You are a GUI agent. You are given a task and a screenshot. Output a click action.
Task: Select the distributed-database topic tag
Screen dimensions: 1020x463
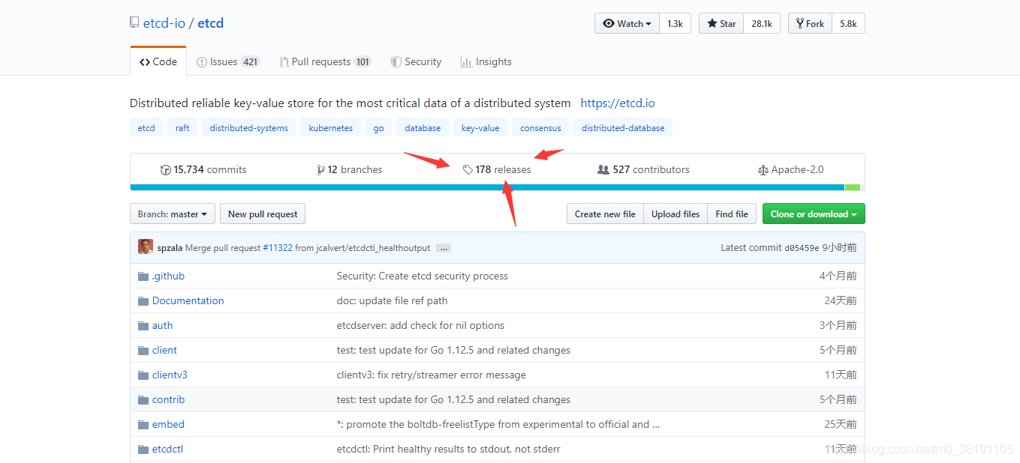[623, 128]
